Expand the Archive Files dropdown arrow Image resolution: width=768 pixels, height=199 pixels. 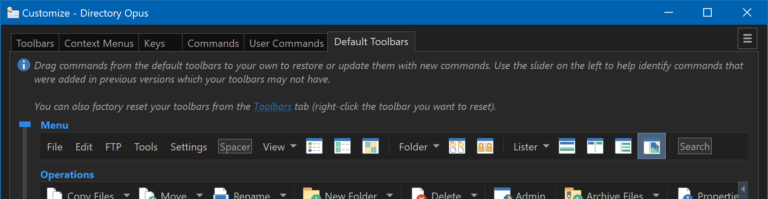(x=656, y=195)
